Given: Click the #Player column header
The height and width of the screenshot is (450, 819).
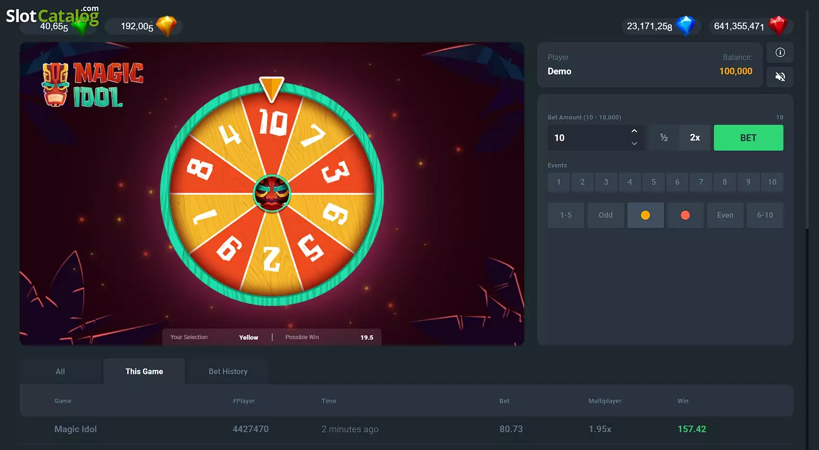Looking at the screenshot, I should [x=244, y=401].
